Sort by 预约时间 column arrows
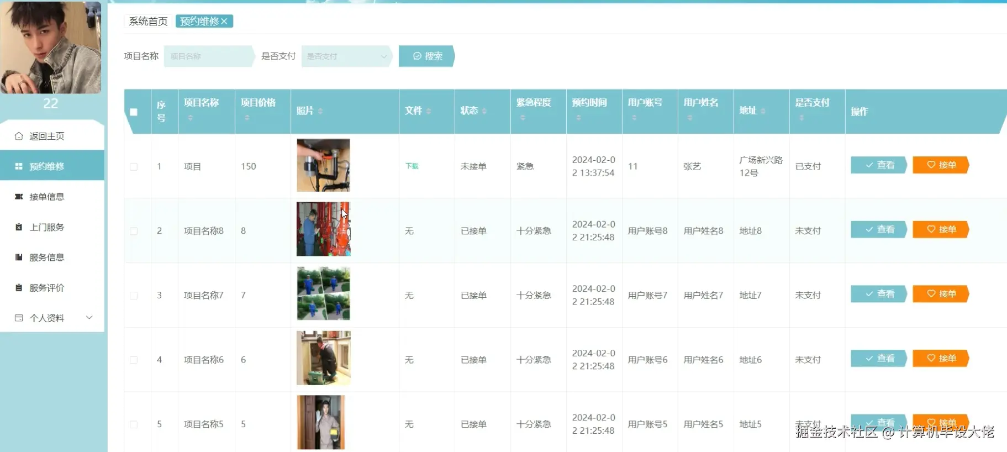 [578, 118]
